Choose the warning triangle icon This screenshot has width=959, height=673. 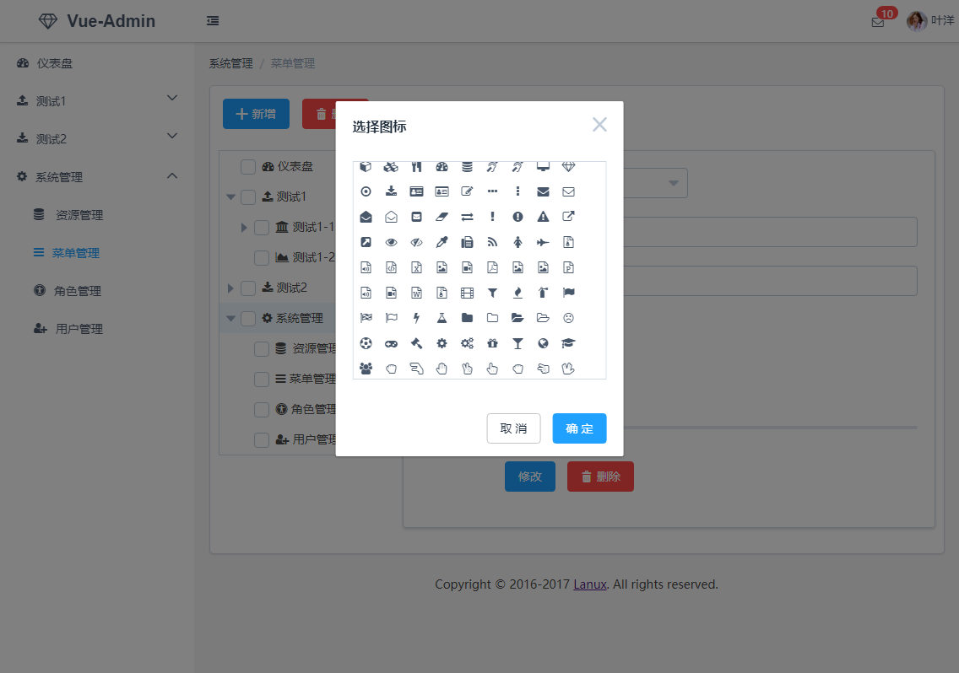[543, 218]
